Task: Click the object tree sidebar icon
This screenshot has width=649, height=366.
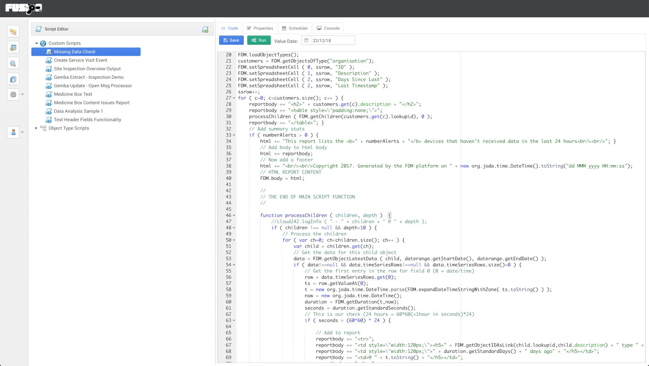Action: point(13,32)
